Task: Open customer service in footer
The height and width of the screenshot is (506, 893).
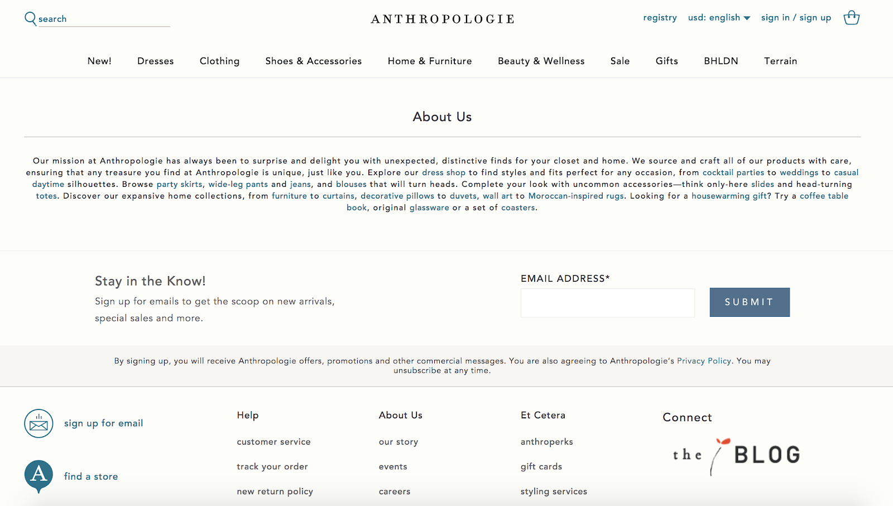Action: pos(273,442)
